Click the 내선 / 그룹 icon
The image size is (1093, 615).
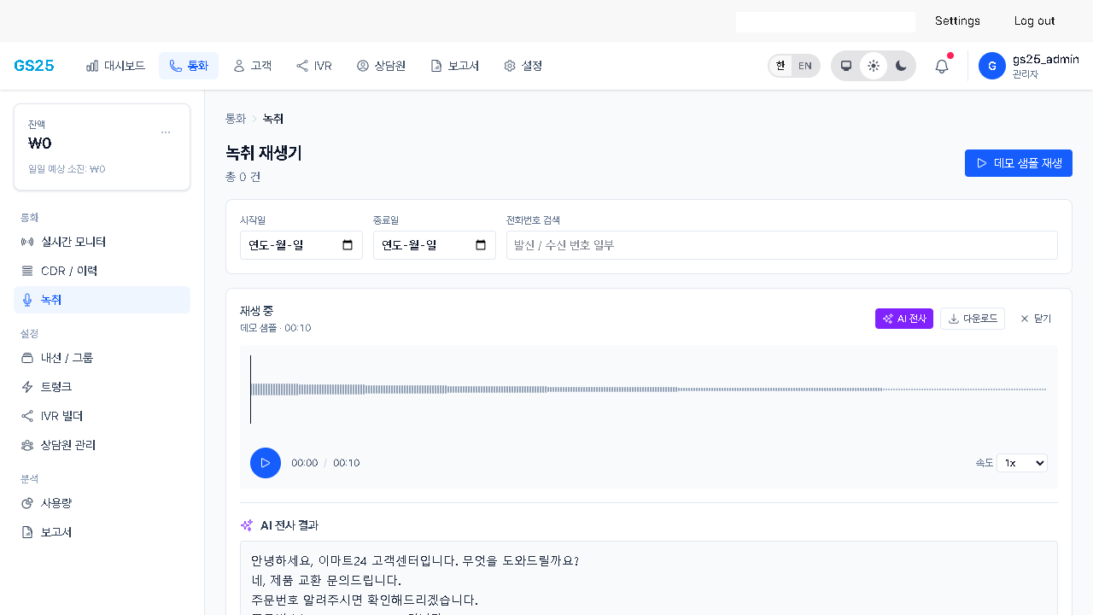(27, 358)
